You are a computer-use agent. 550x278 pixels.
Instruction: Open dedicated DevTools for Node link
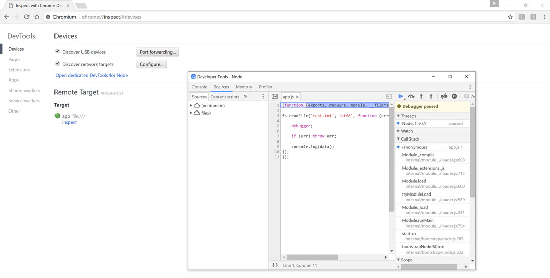(x=92, y=75)
